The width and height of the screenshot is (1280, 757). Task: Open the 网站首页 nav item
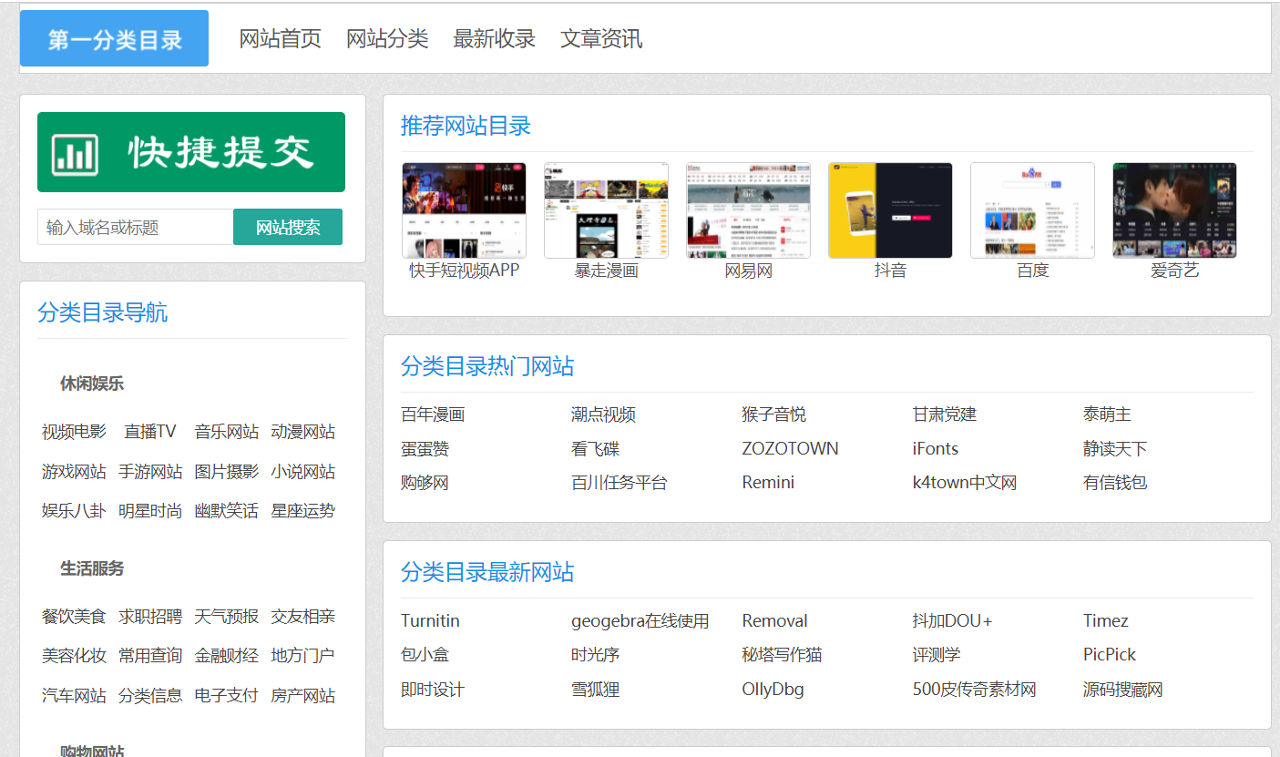(x=280, y=38)
